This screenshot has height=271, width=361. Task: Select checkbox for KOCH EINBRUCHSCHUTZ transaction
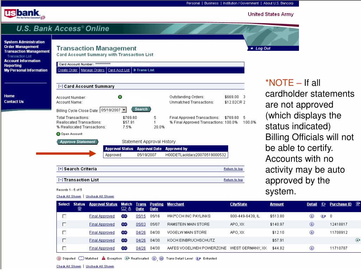[64, 240]
